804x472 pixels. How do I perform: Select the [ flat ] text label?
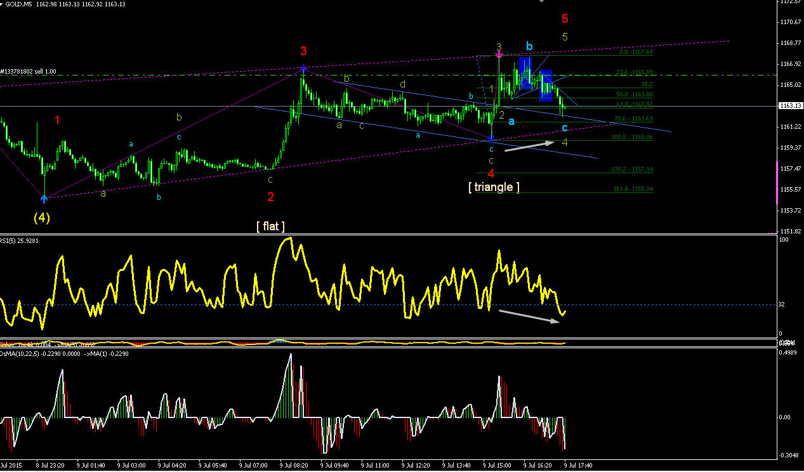coord(270,226)
